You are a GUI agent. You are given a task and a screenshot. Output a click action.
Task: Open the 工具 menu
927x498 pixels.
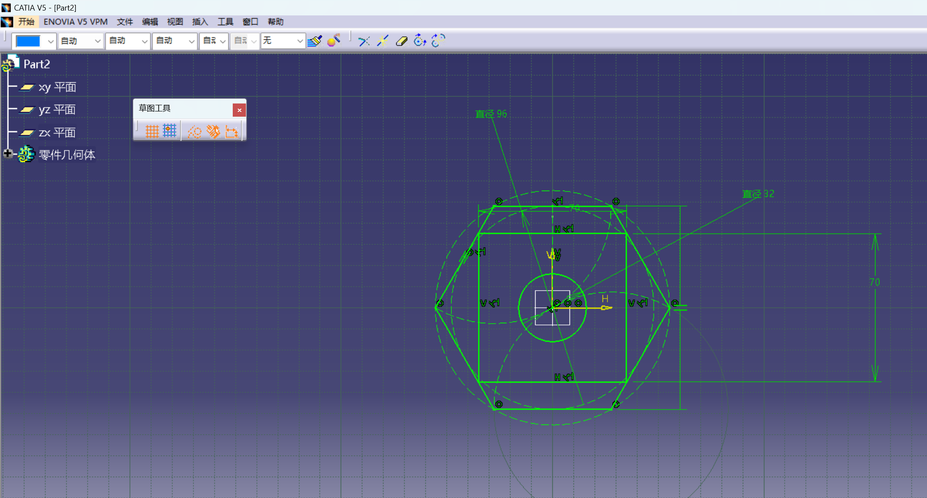point(225,22)
